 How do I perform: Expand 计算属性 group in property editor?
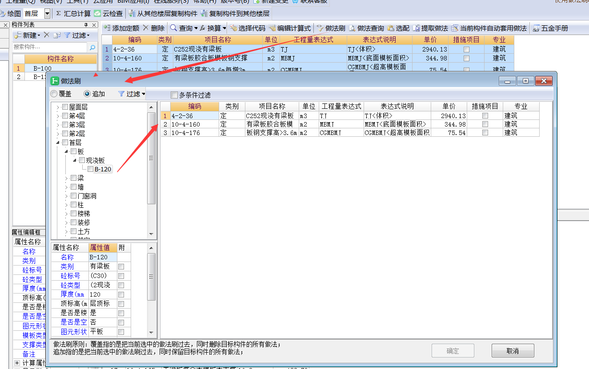click(x=17, y=363)
